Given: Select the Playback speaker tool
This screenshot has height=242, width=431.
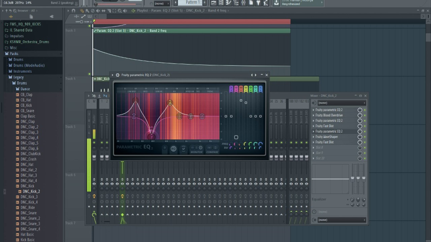Looking at the screenshot, I should pyautogui.click(x=125, y=11).
